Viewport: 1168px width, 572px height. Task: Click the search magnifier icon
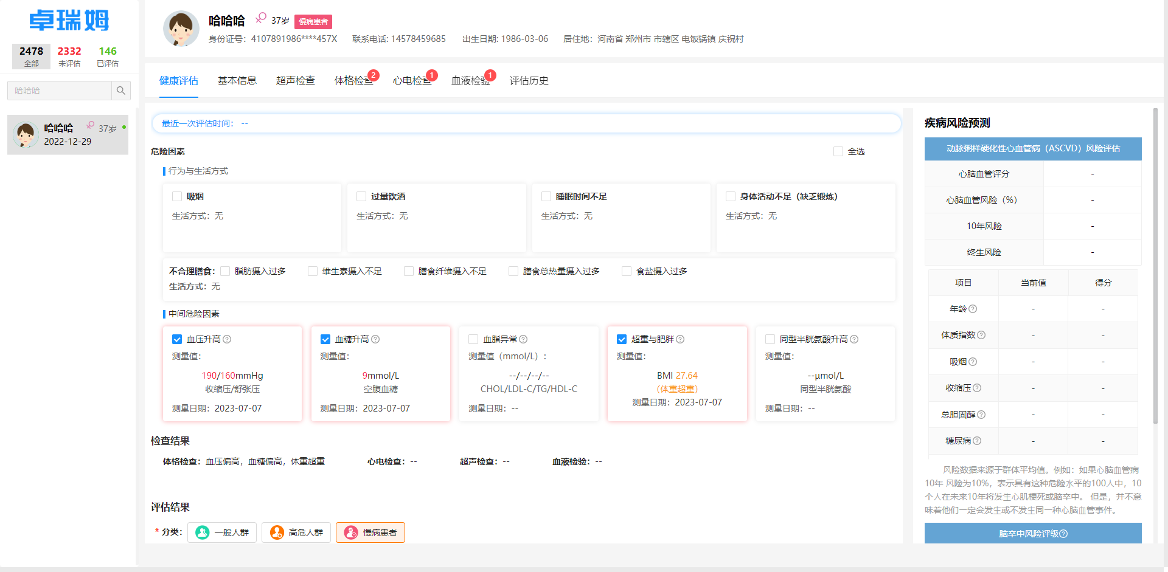(x=121, y=90)
